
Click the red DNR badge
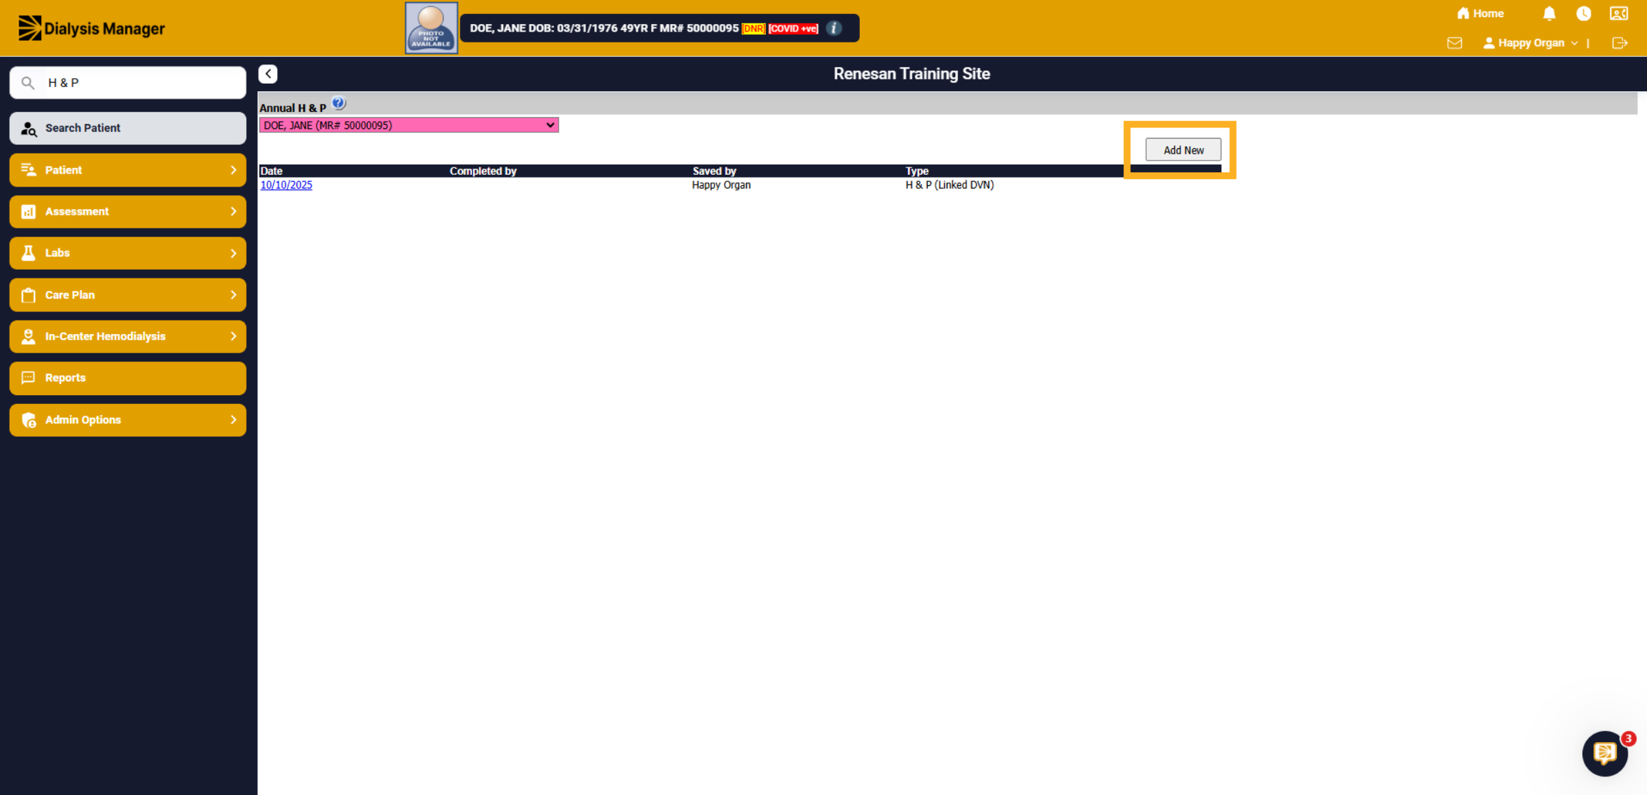[x=754, y=28]
